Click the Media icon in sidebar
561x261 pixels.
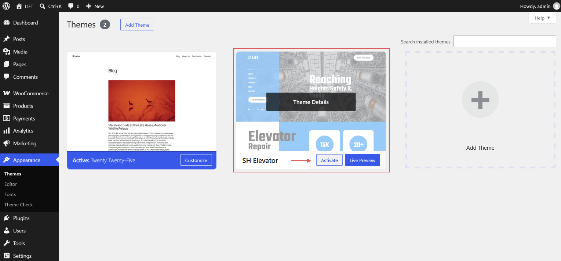(x=7, y=52)
